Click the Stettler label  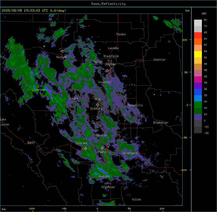160,60
